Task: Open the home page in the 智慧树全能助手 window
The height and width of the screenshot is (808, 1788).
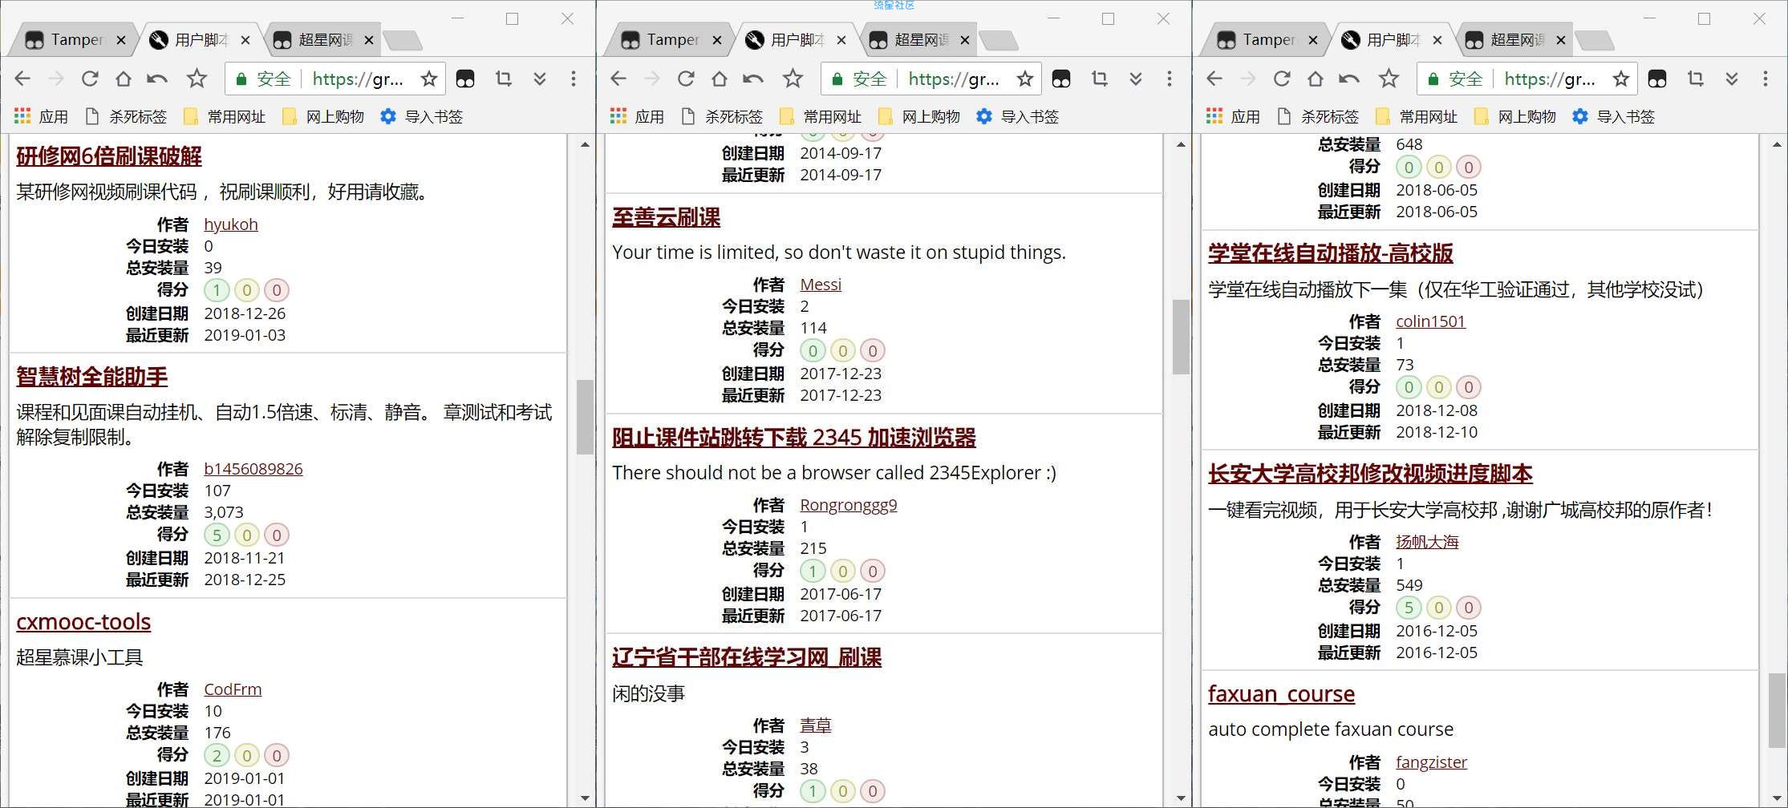Action: 123,79
